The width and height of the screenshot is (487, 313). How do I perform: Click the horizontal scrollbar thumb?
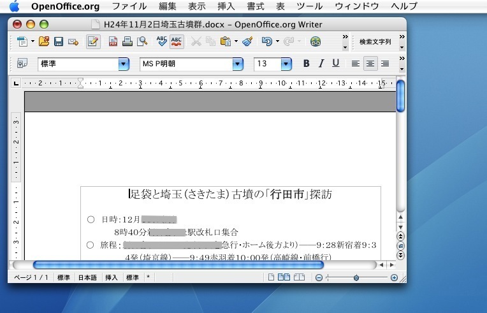[x=178, y=265]
